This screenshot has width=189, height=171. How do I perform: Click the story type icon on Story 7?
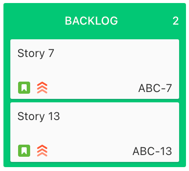pos(24,88)
